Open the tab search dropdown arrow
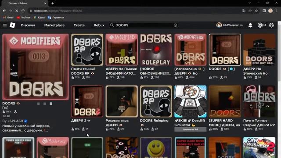Viewport: 281px width, 158px height. point(249,3)
